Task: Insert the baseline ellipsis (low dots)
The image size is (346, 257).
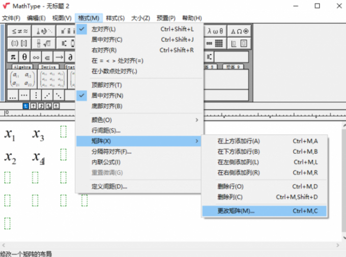Action: (13, 95)
